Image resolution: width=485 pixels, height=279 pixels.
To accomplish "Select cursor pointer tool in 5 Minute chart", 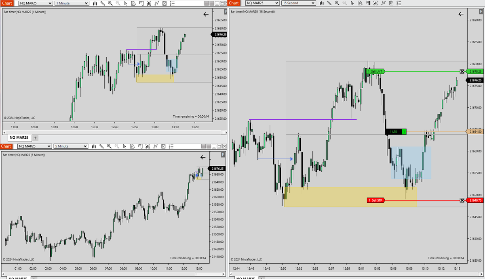I will (x=124, y=146).
